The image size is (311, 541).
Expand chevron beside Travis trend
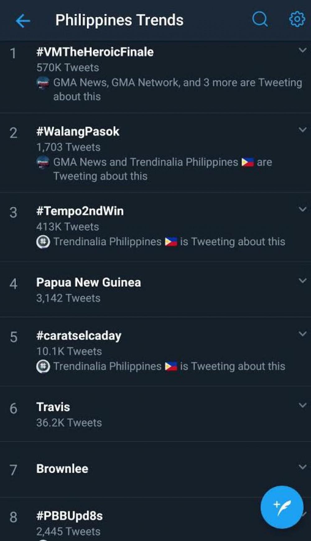(302, 405)
